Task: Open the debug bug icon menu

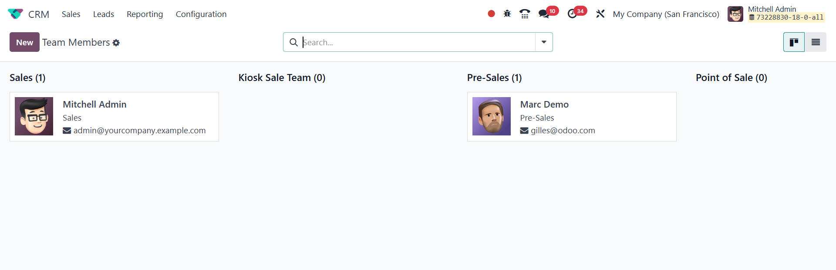Action: click(x=507, y=14)
